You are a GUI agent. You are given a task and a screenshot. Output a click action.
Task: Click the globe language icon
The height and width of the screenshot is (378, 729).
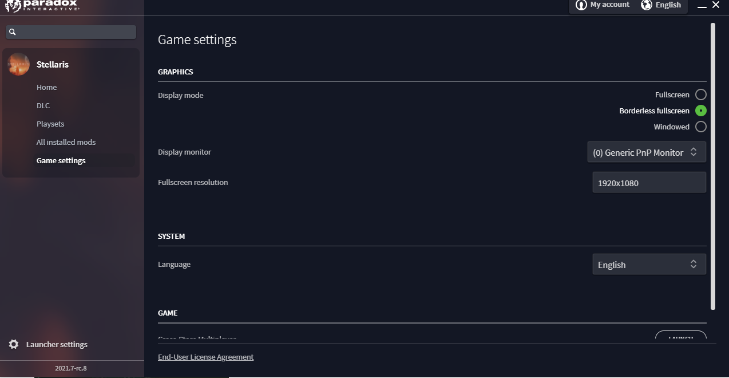pyautogui.click(x=647, y=5)
